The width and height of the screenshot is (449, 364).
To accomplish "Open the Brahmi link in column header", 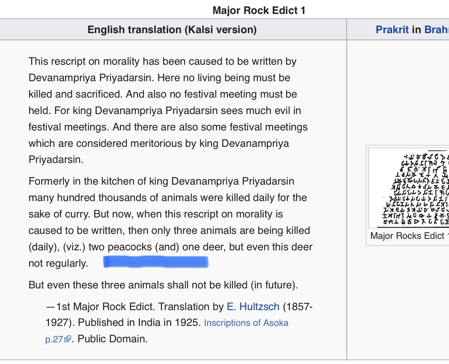I will [x=437, y=30].
